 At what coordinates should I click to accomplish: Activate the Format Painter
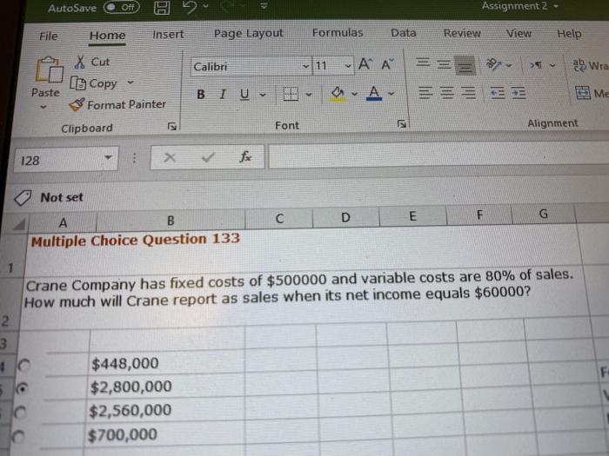click(117, 105)
